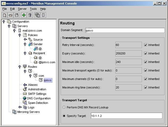Click the green plus Add icon

24,15
